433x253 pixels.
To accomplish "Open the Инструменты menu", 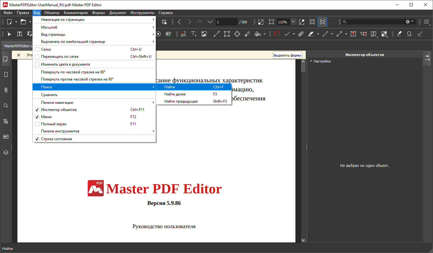I will (142, 13).
